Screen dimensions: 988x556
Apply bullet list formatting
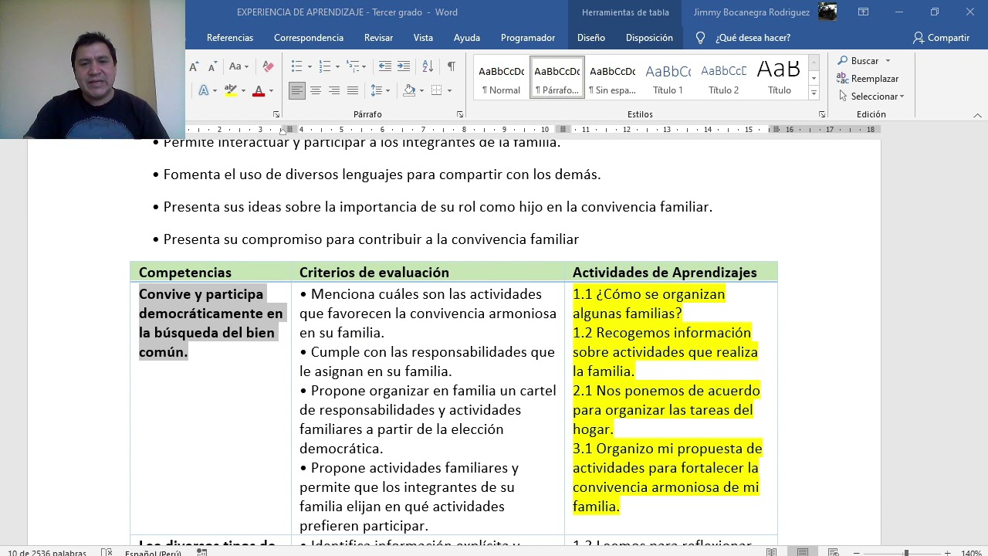pyautogui.click(x=296, y=66)
